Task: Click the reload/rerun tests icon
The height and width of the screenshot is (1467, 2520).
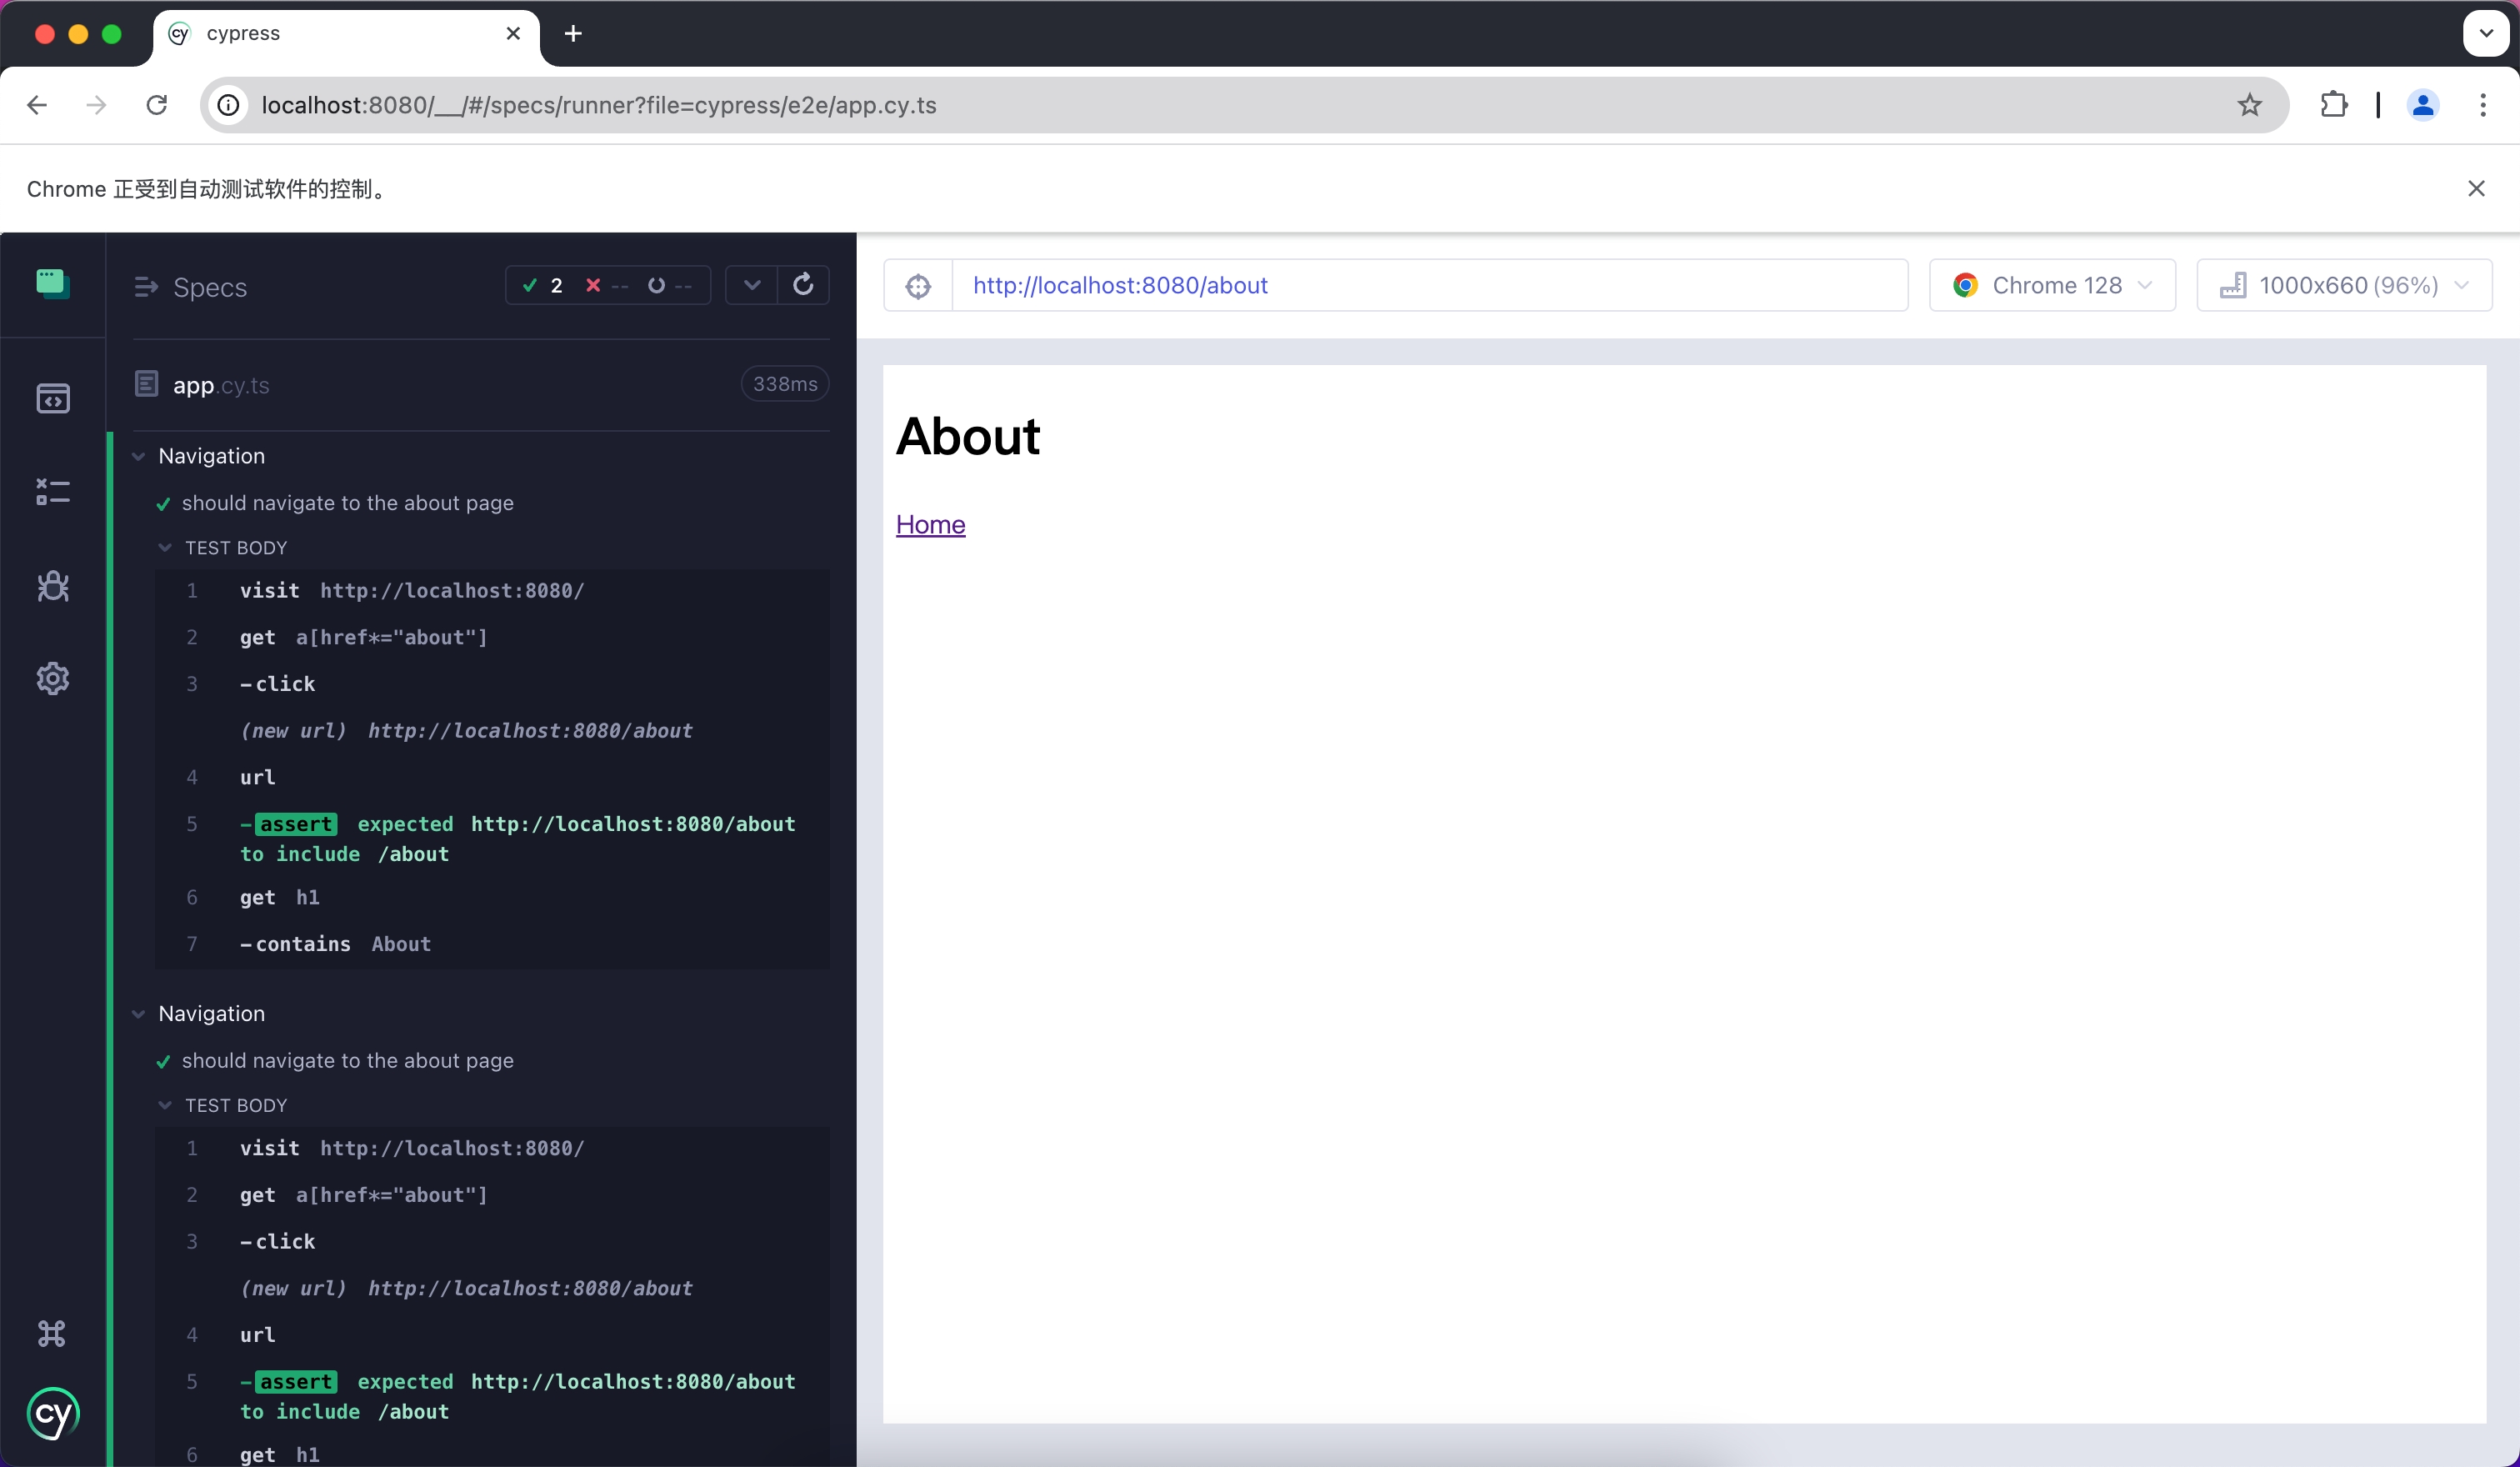Action: (x=802, y=287)
